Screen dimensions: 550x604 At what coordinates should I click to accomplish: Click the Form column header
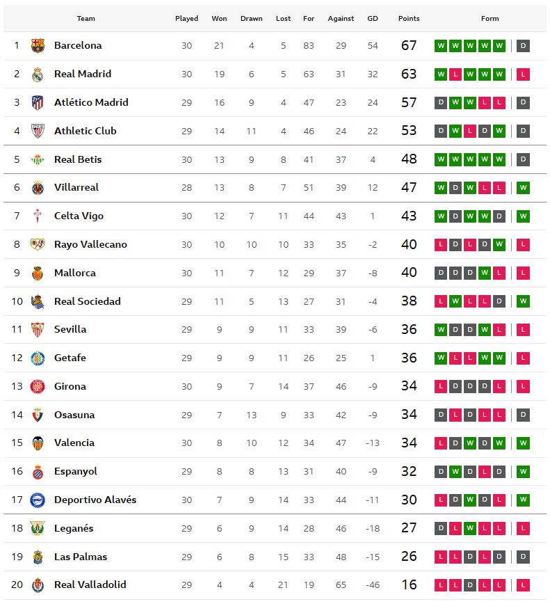click(490, 19)
